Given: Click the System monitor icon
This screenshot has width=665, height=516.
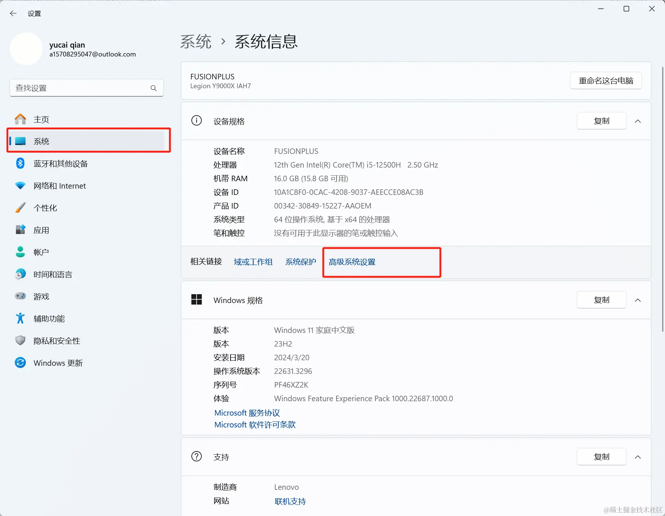Looking at the screenshot, I should click(20, 141).
